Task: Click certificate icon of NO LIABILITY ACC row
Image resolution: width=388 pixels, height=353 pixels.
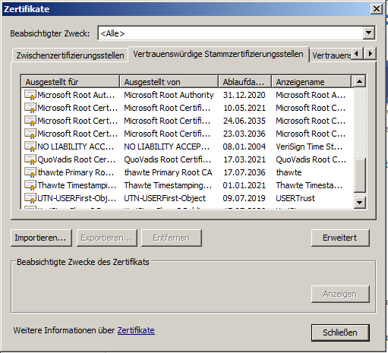Action: (30, 147)
